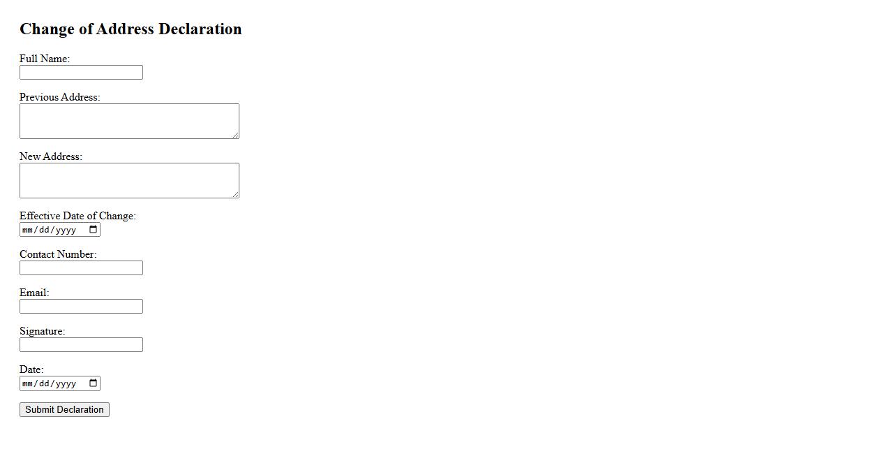Select the day segment of the bottom Date field
The height and width of the screenshot is (454, 892).
click(x=45, y=383)
